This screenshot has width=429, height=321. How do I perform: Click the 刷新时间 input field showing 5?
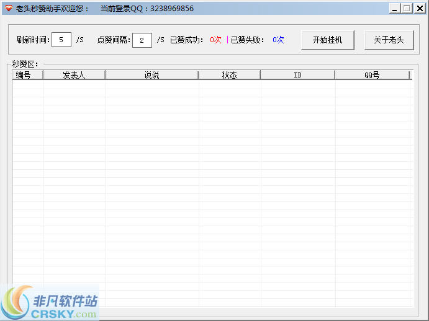(x=61, y=40)
